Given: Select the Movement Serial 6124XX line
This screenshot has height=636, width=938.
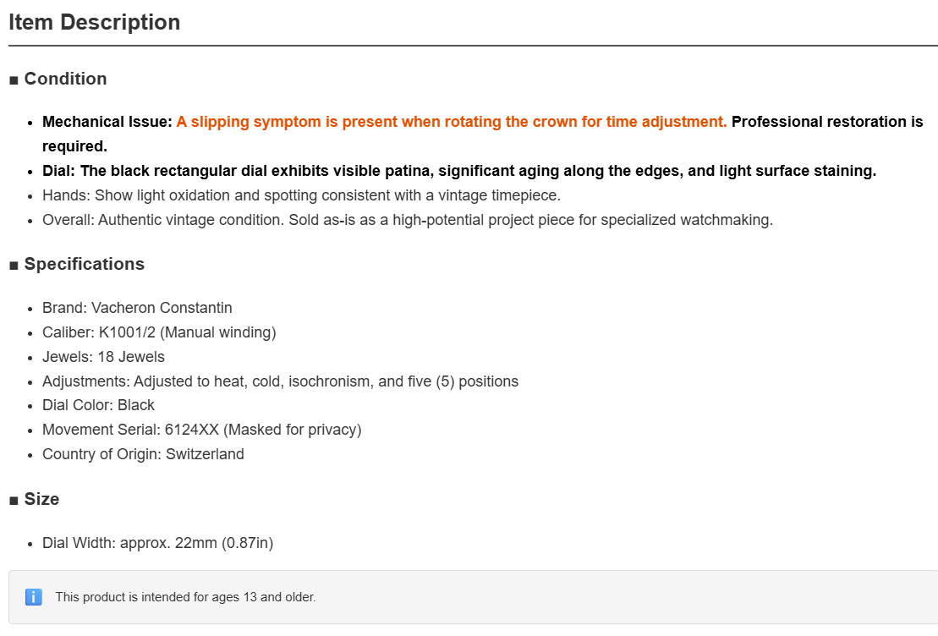Looking at the screenshot, I should tap(202, 430).
